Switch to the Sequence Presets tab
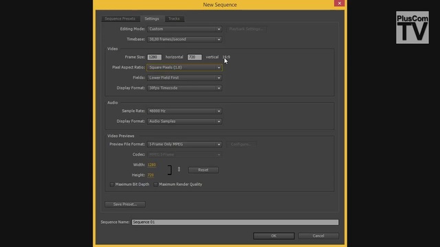440x247 pixels. pos(120,19)
